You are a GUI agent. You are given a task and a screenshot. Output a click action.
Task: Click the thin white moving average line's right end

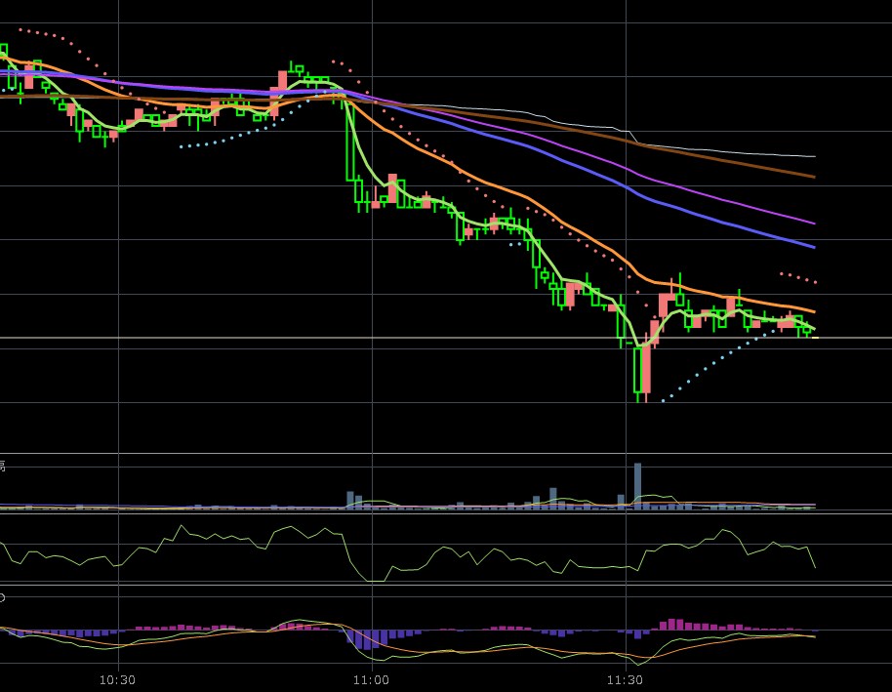[x=812, y=156]
